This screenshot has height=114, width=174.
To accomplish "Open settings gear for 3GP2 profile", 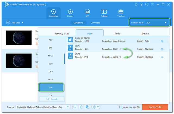I will coord(162,57).
